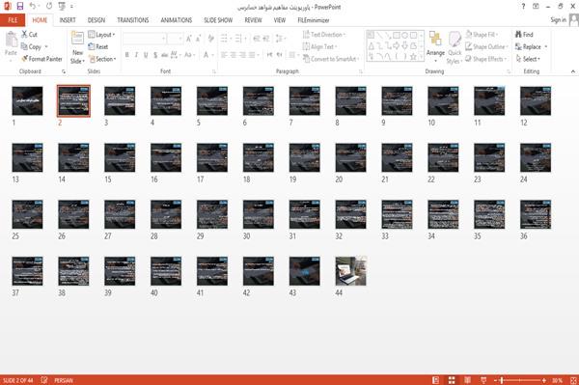Viewport: 579px width, 385px height.
Task: Click the Redo icon in quick access toolbar
Action: (x=49, y=6)
